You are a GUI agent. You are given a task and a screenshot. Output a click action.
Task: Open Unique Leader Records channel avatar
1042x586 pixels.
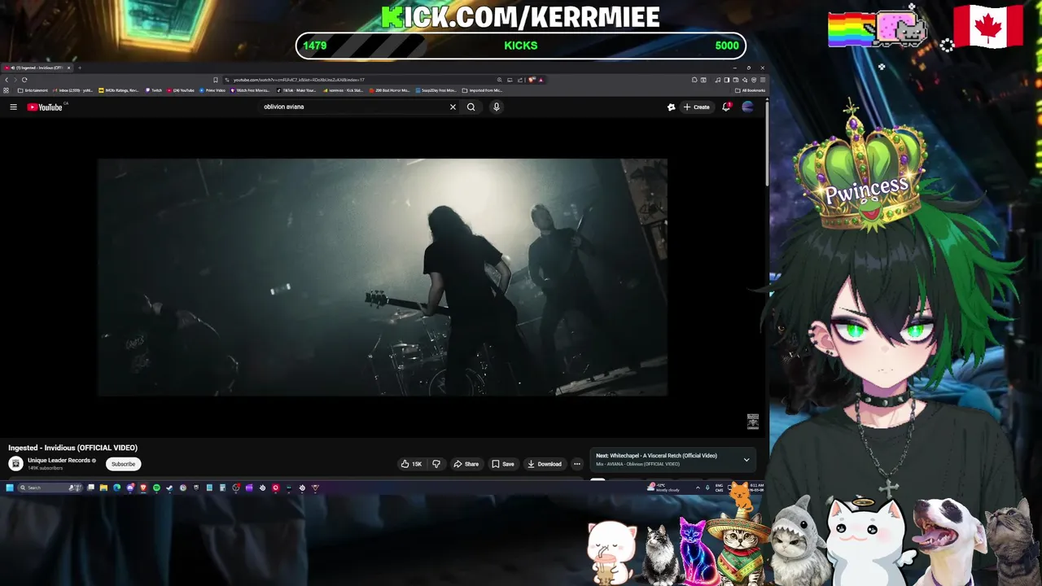[15, 463]
